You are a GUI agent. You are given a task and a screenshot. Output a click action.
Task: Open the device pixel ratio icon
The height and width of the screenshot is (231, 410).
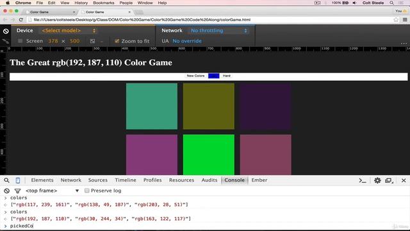coord(101,41)
